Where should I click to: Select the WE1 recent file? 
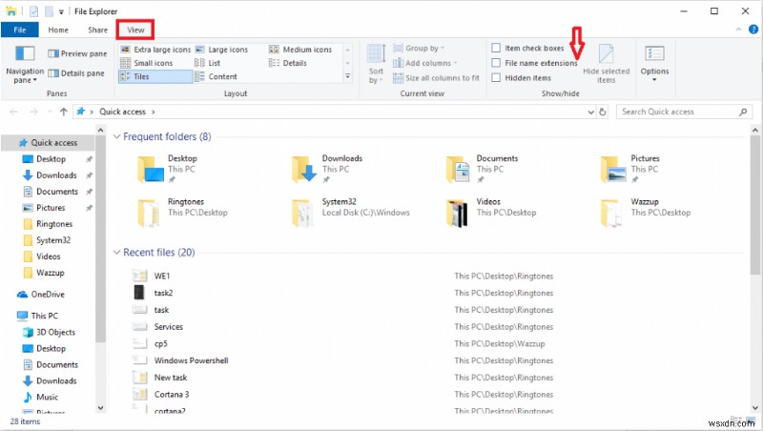(161, 277)
